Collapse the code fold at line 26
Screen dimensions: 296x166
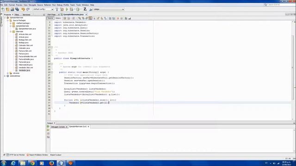[x=52, y=72]
